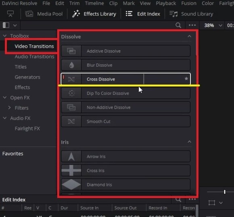This screenshot has height=217, width=234.
Task: Open the File menu
Action: (46, 3)
